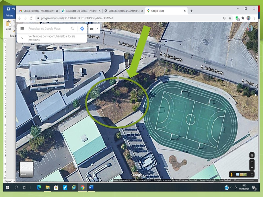Image resolution: width=263 pixels, height=197 pixels.
Task: Expand travel times and nearby places panel
Action: (x=22, y=38)
